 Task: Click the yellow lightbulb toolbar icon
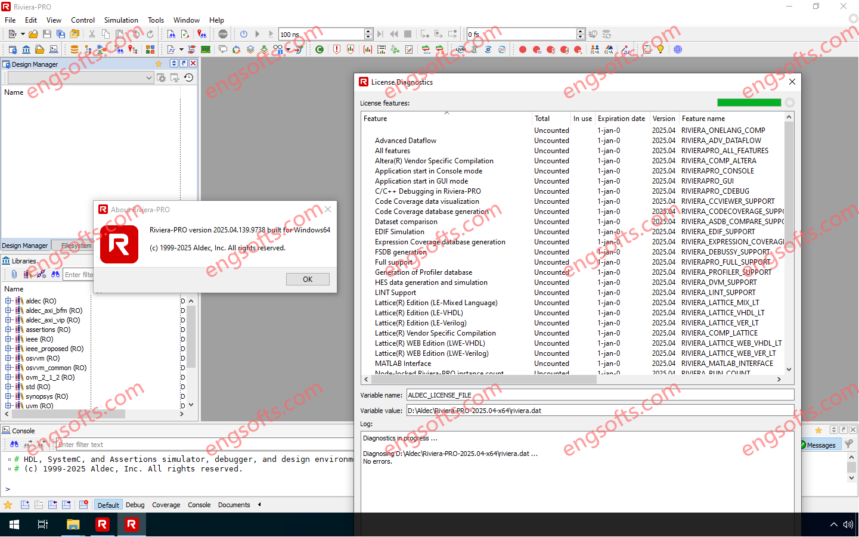click(660, 49)
